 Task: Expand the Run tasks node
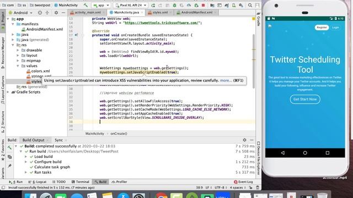click(26, 172)
